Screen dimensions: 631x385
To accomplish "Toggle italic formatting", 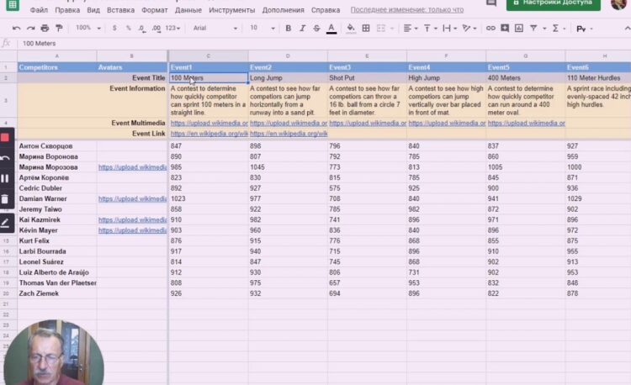I will click(x=301, y=28).
